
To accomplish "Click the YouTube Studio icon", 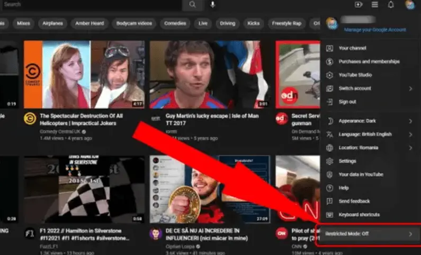I will click(x=330, y=75).
